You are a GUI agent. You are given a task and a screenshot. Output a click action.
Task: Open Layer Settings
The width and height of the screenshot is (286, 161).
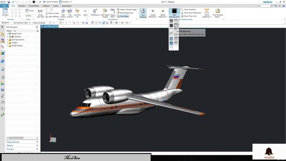pos(52,17)
